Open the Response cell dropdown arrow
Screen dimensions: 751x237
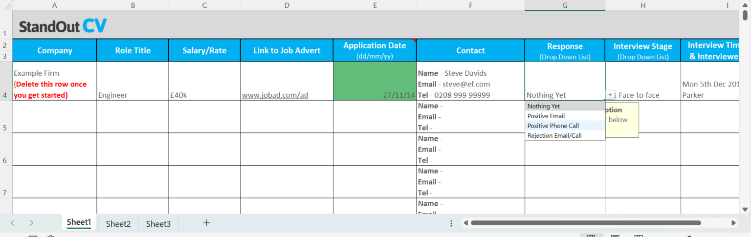point(610,95)
